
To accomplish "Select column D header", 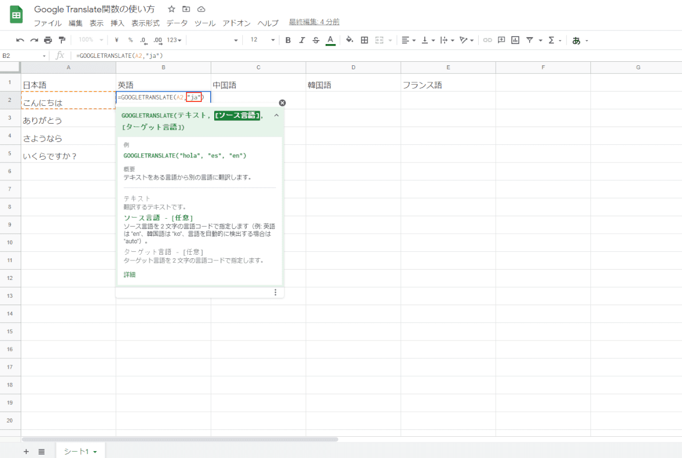I will (353, 68).
